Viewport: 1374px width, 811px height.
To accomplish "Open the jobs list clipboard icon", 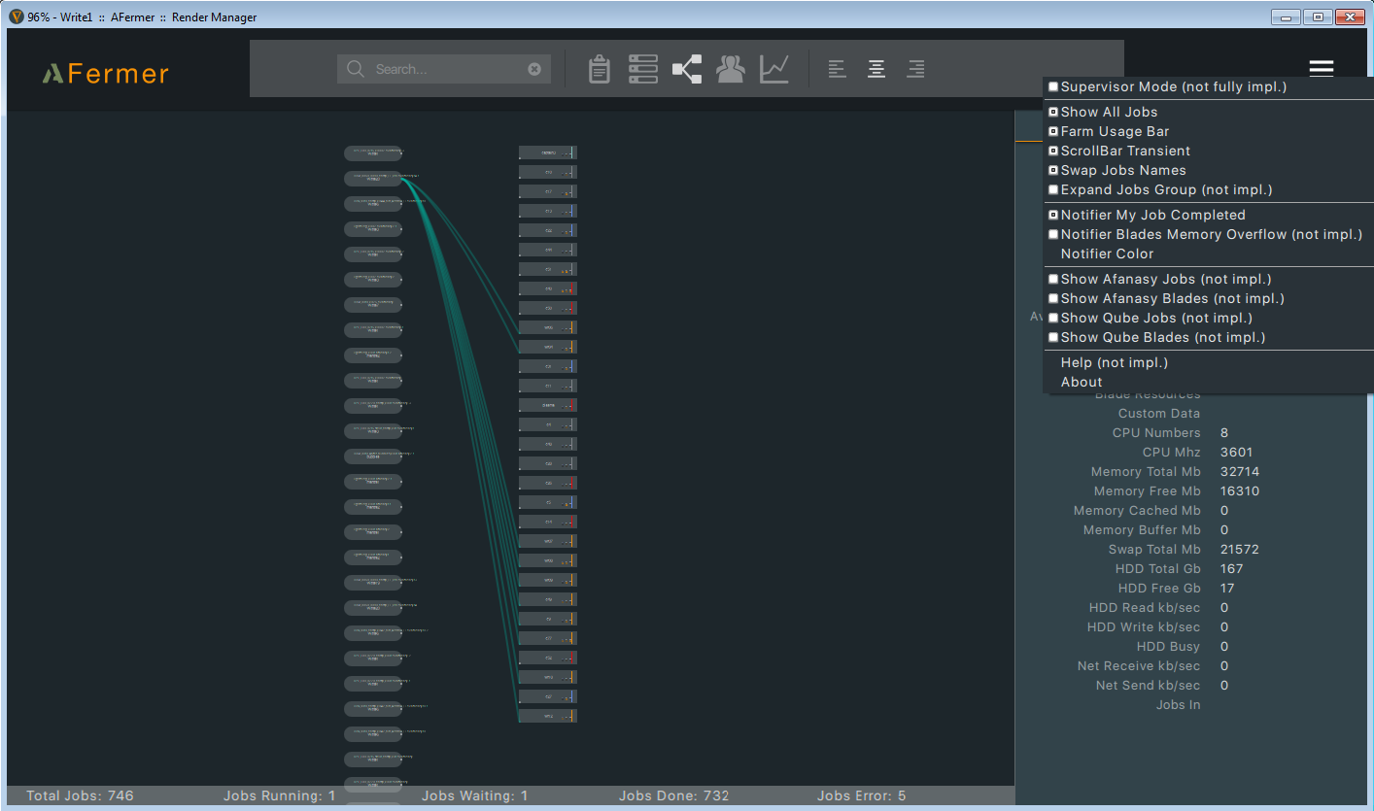I will pos(600,69).
